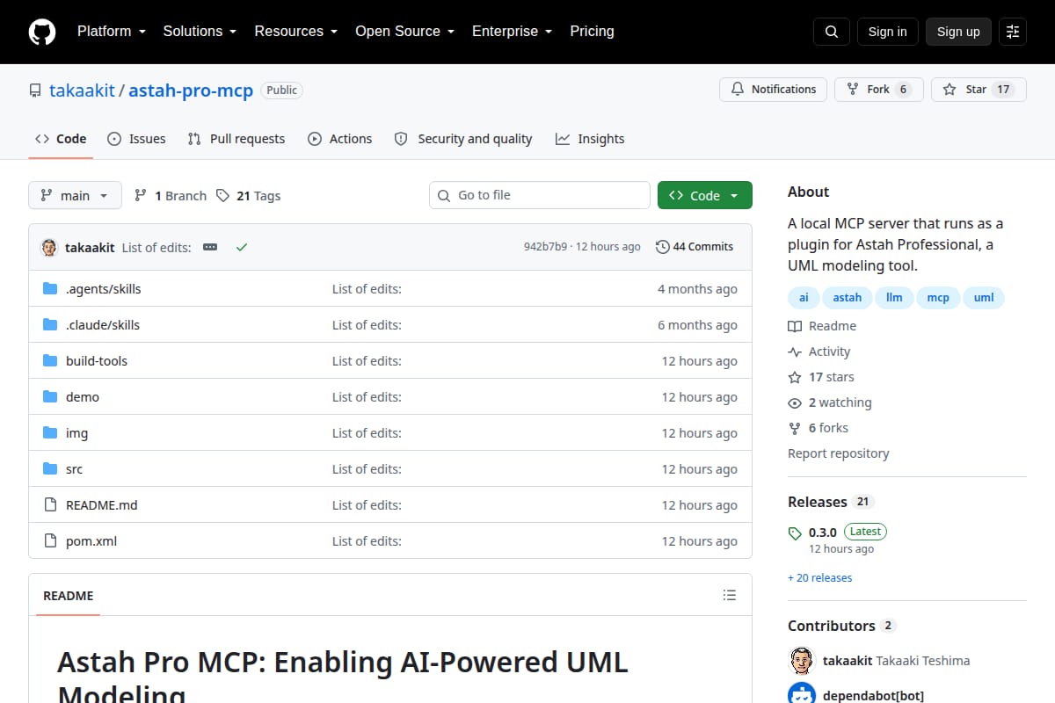Click the pom.xml file icon
Viewport: 1055px width, 703px height.
[50, 541]
